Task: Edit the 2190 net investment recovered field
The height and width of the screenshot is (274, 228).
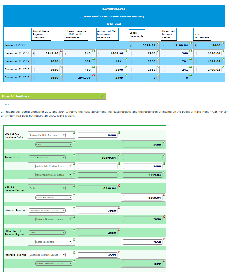Action: point(112,69)
